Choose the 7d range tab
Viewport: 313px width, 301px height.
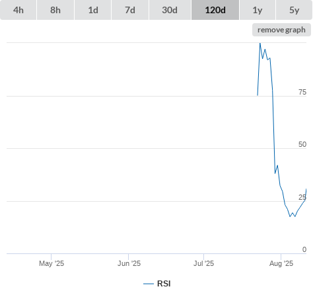click(130, 10)
